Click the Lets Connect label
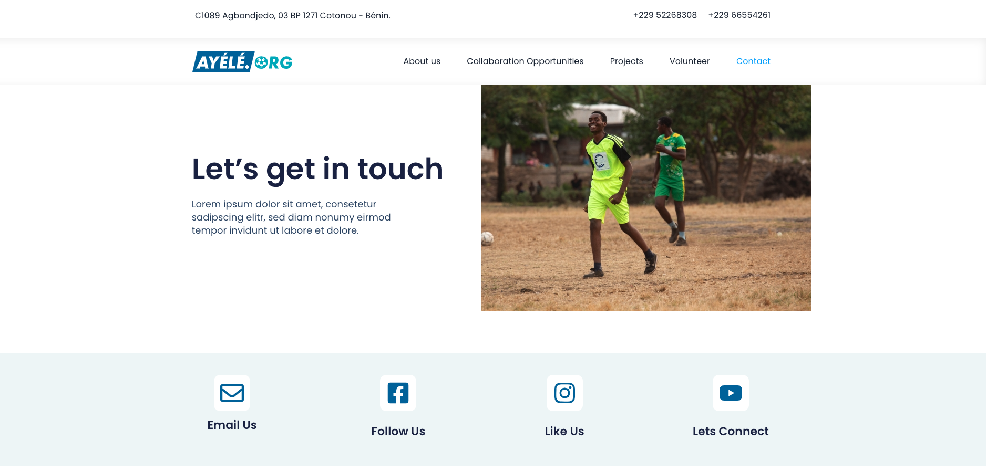 (x=731, y=432)
